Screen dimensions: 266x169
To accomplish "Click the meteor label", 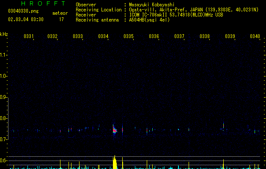I will [x=60, y=13].
